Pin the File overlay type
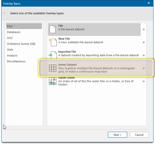155x145 pixels. coord(143,29)
